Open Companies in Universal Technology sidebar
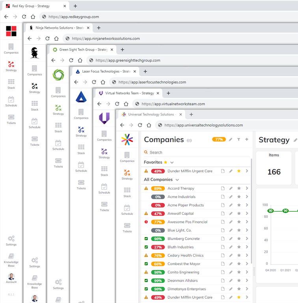The image size is (298, 303). [x=127, y=157]
